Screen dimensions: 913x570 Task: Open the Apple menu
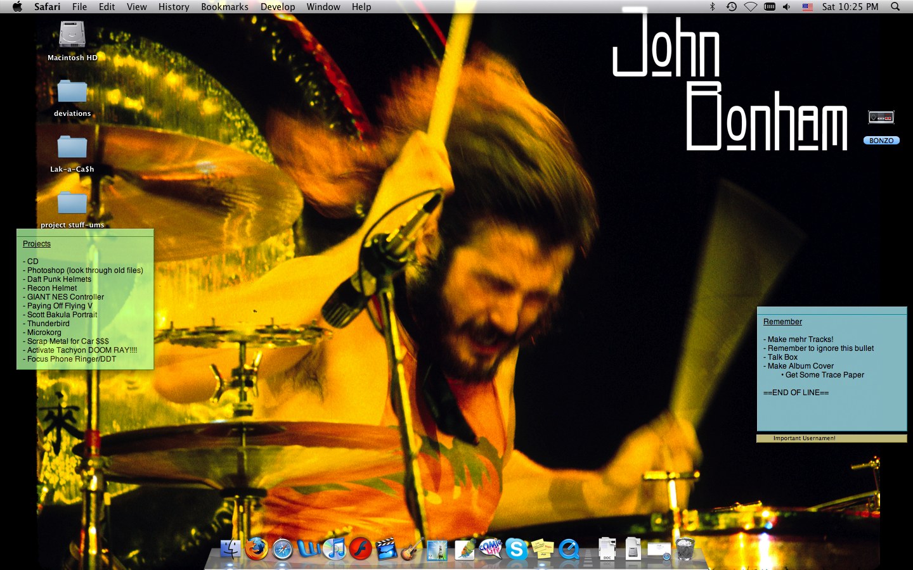pos(17,7)
